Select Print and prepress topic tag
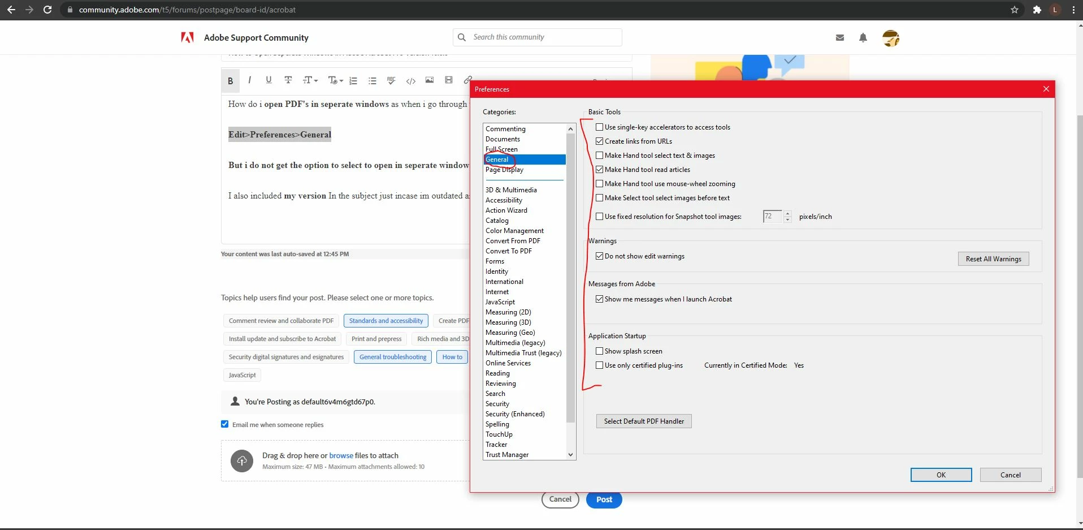Screen dimensions: 1083x530 tap(376, 339)
